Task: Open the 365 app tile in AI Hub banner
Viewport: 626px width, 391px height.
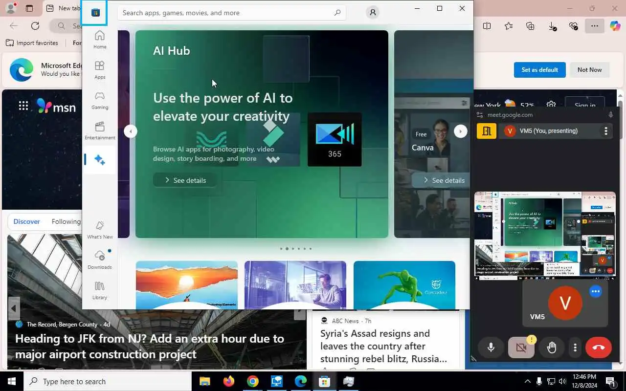Action: coord(335,140)
